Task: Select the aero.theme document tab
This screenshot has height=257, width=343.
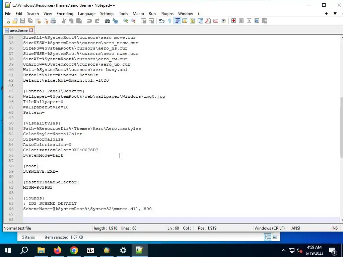Action: click(19, 30)
